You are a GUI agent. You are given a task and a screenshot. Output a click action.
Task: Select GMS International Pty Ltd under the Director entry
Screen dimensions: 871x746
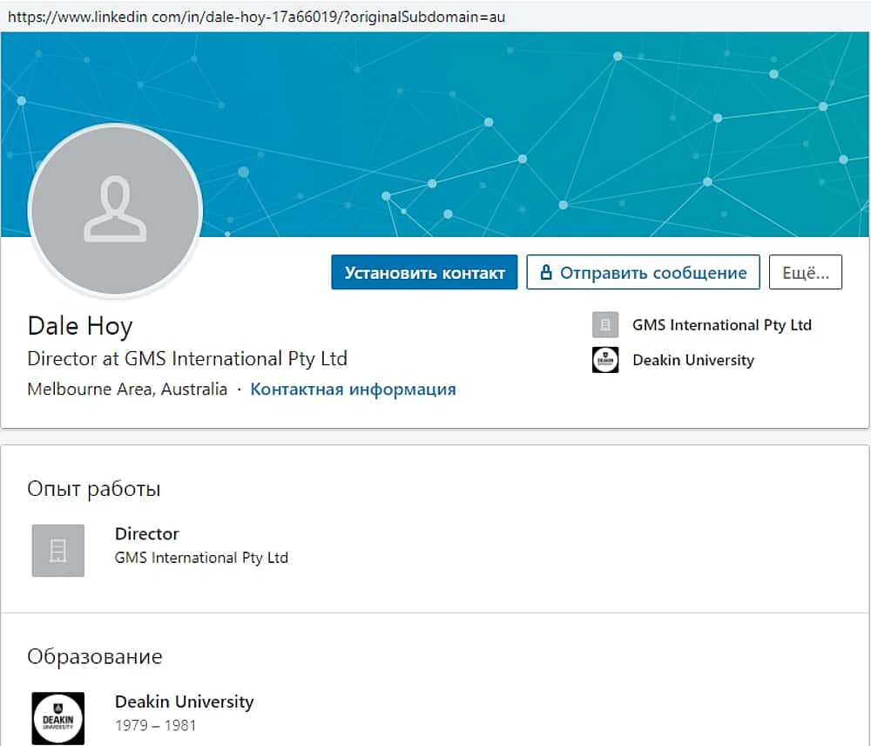tap(201, 558)
